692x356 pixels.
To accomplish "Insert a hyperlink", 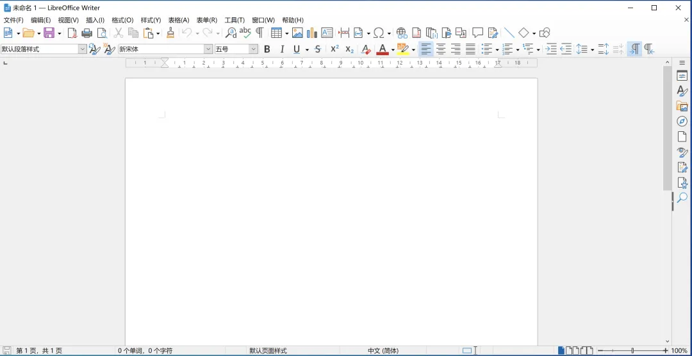I will click(x=402, y=33).
